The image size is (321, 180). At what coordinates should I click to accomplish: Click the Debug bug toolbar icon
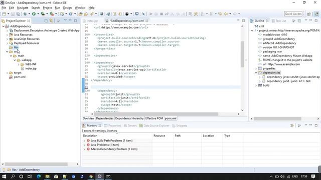(x=25, y=14)
